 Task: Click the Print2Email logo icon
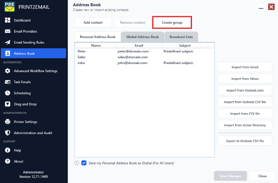10,7
